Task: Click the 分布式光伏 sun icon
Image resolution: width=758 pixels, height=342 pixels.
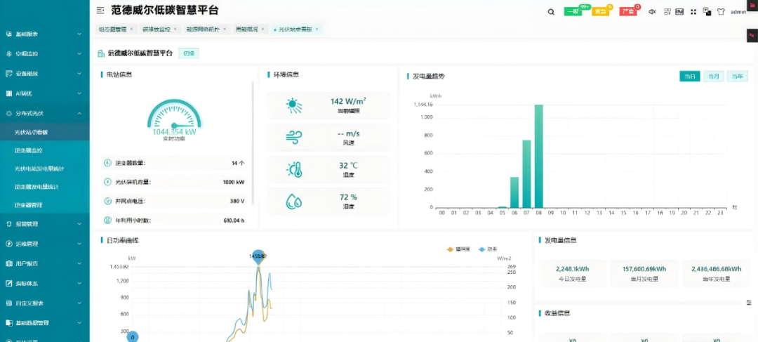Action: click(8, 113)
